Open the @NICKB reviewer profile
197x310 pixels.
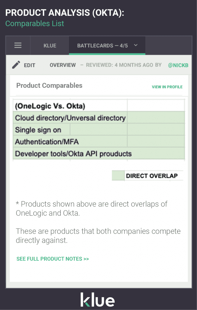178,65
